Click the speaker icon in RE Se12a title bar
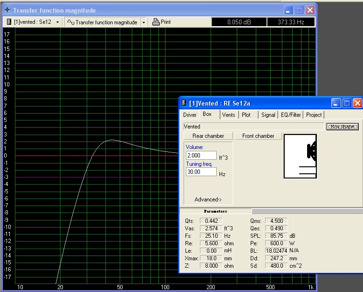Screen dimensions: 363x292 (x=184, y=103)
